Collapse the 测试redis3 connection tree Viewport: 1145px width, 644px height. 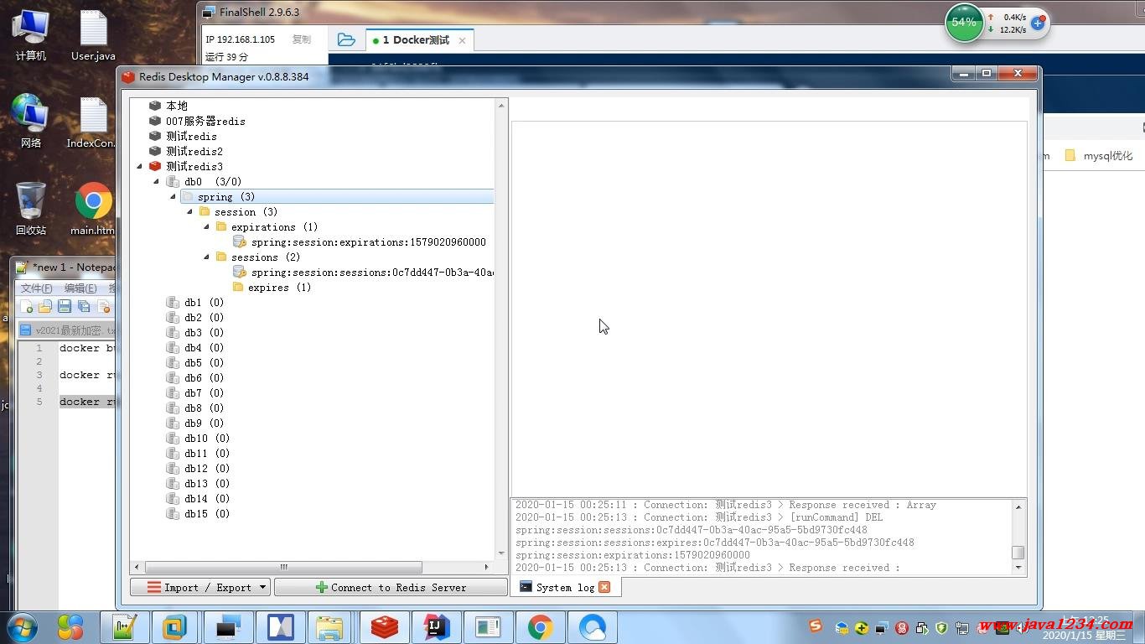pos(139,166)
